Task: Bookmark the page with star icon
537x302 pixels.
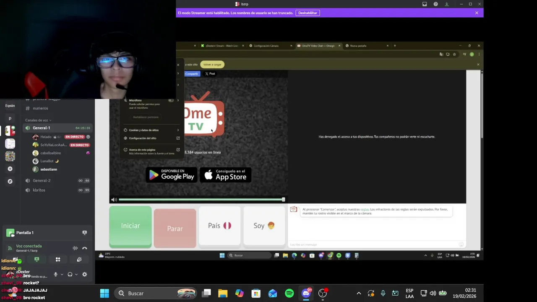Action: [x=454, y=55]
